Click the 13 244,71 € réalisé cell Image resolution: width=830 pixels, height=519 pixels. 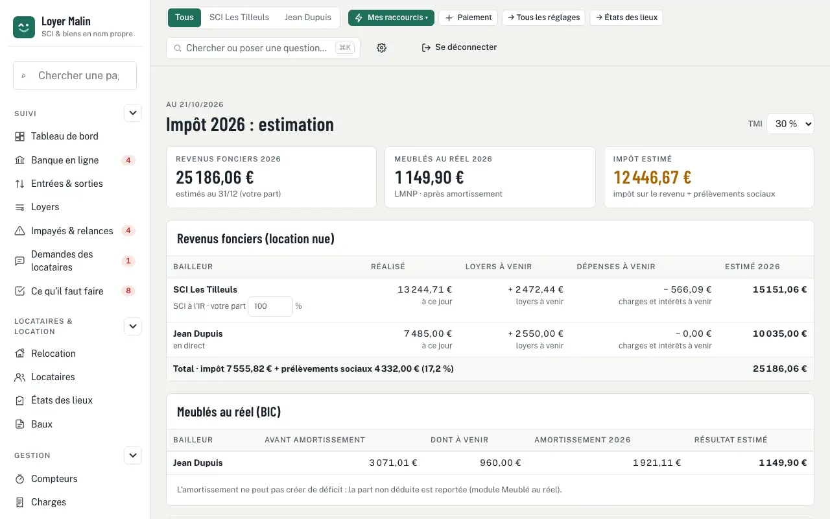[x=425, y=289]
